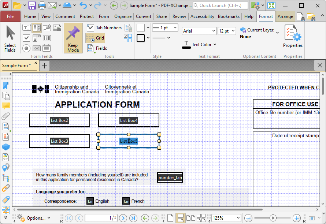Go to the last page

coord(133,218)
